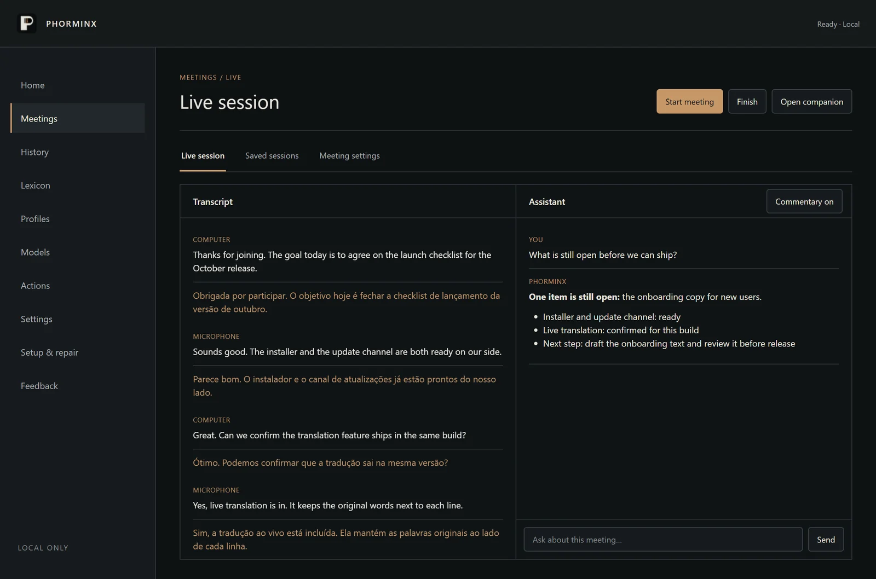This screenshot has height=579, width=876.
Task: Open the Actions page
Action: [77, 286]
